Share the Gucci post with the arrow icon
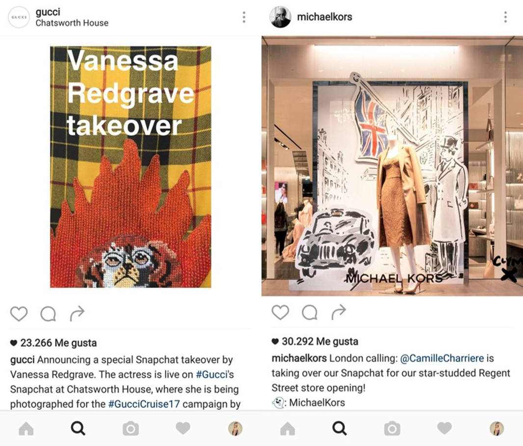Image resolution: width=523 pixels, height=446 pixels. pyautogui.click(x=77, y=313)
